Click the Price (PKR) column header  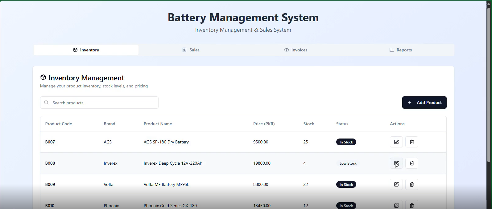(264, 124)
